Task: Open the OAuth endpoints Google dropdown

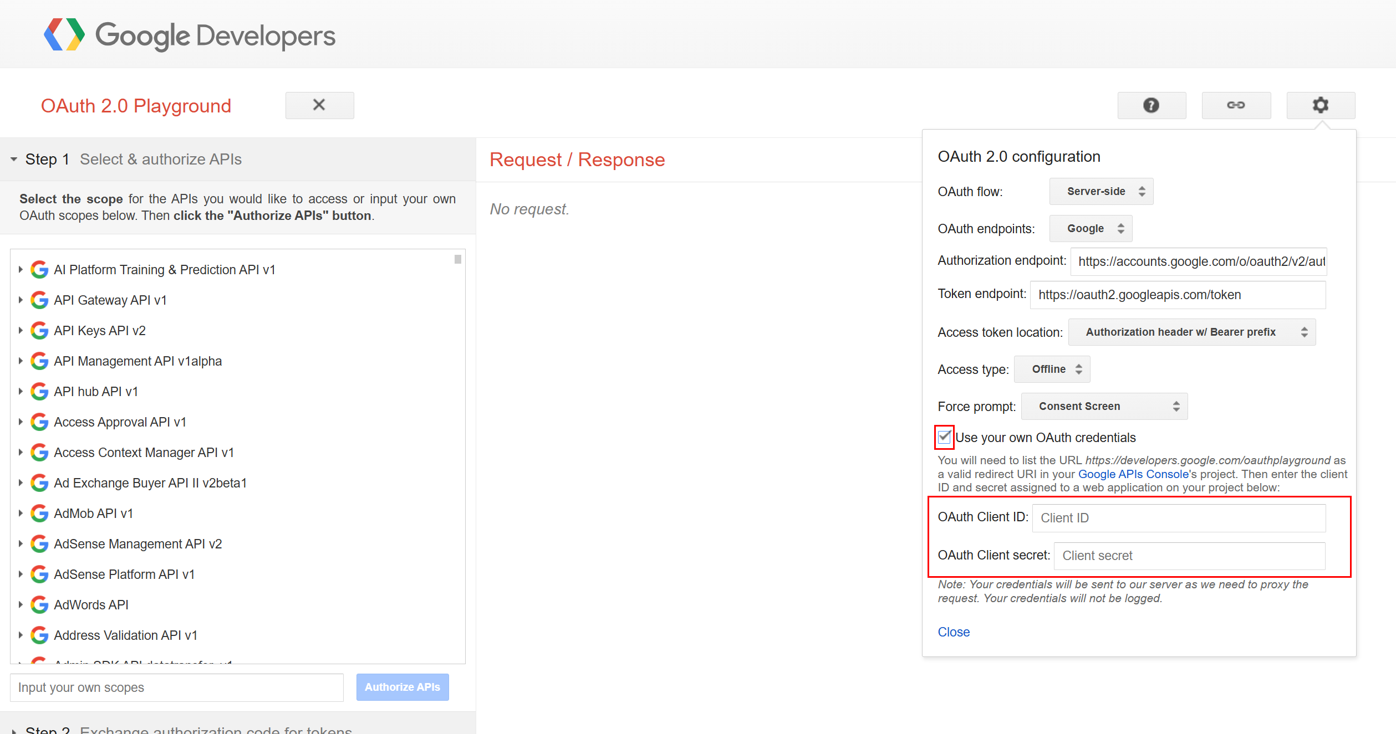Action: [x=1090, y=228]
